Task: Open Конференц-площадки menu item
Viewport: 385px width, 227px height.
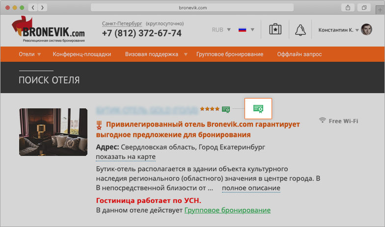Action: pyautogui.click(x=82, y=54)
